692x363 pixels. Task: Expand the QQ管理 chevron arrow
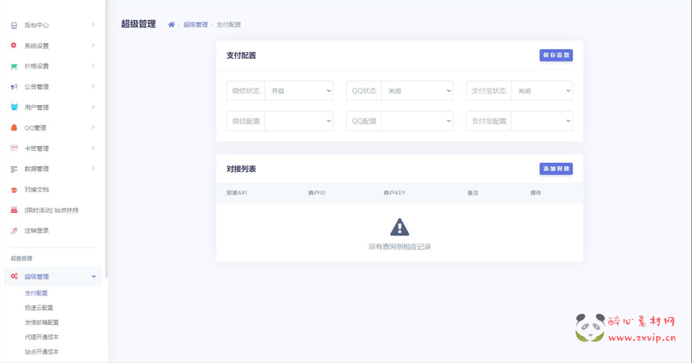coord(93,128)
